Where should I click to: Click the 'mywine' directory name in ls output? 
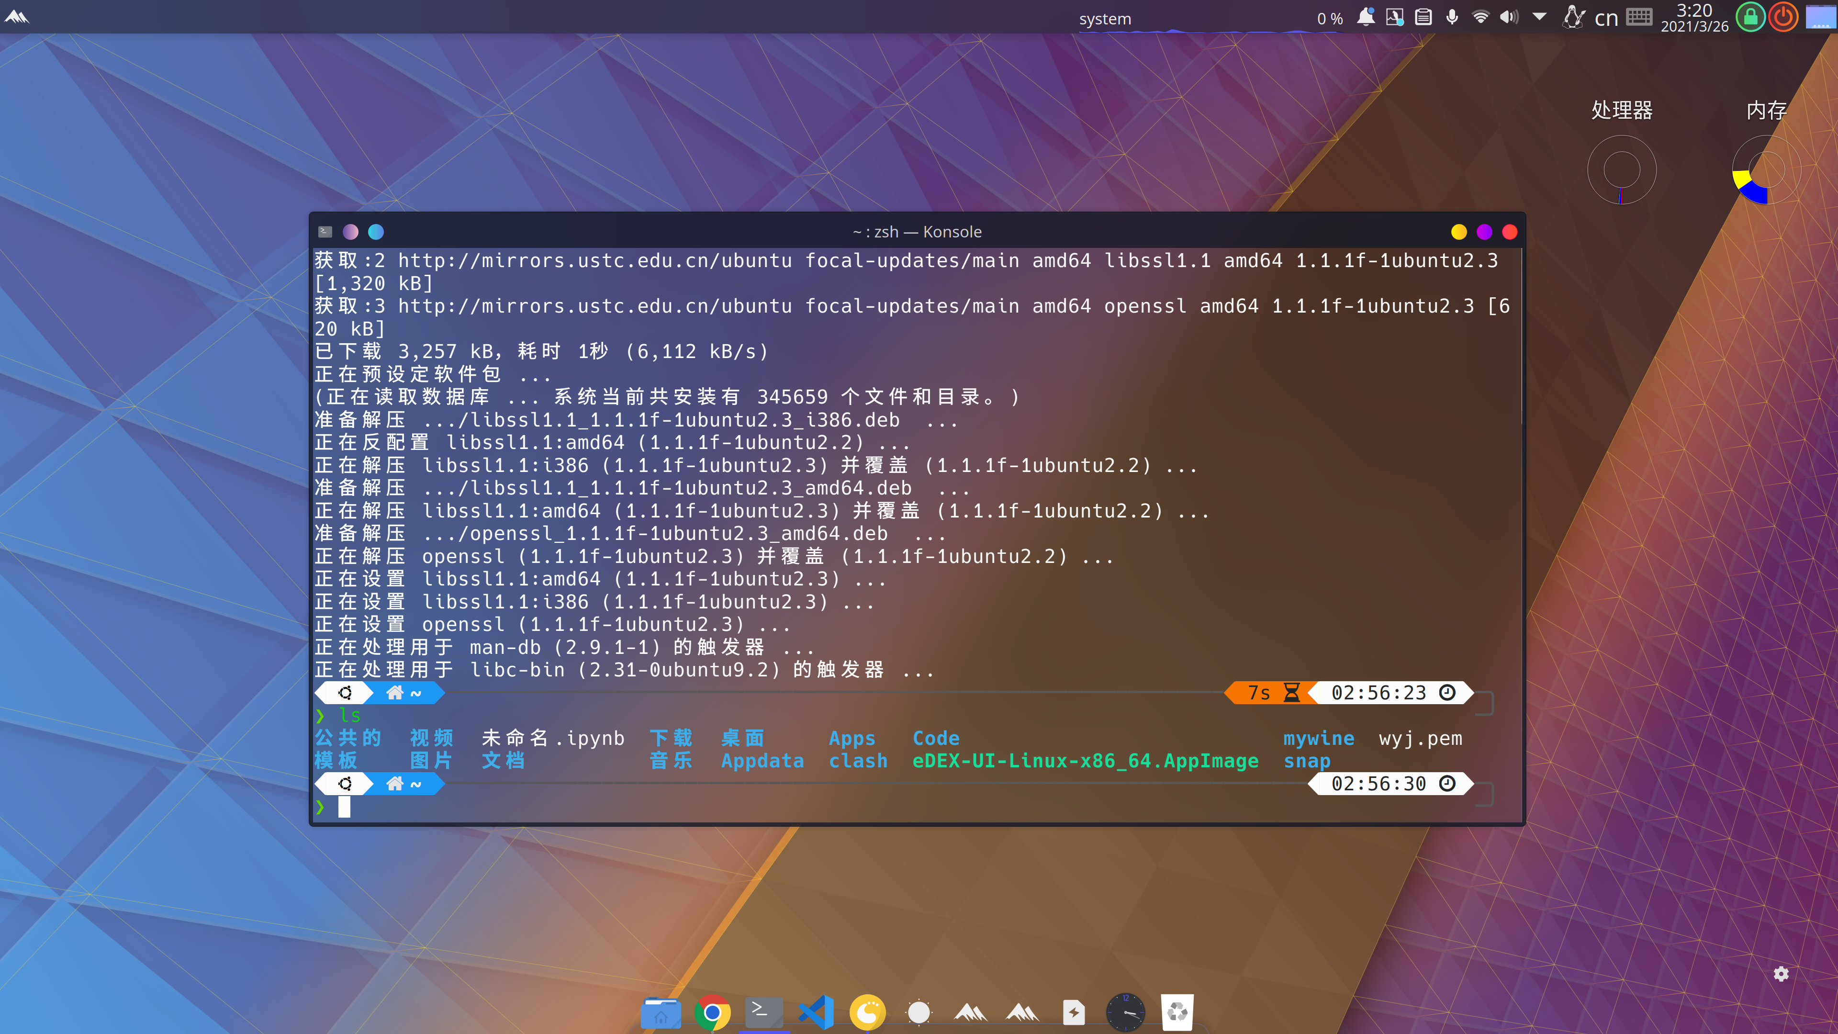pos(1319,739)
